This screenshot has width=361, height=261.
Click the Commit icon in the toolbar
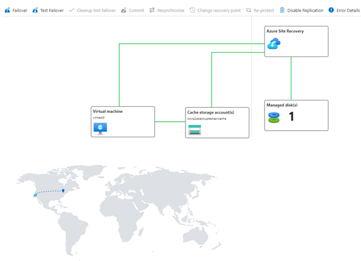point(123,10)
